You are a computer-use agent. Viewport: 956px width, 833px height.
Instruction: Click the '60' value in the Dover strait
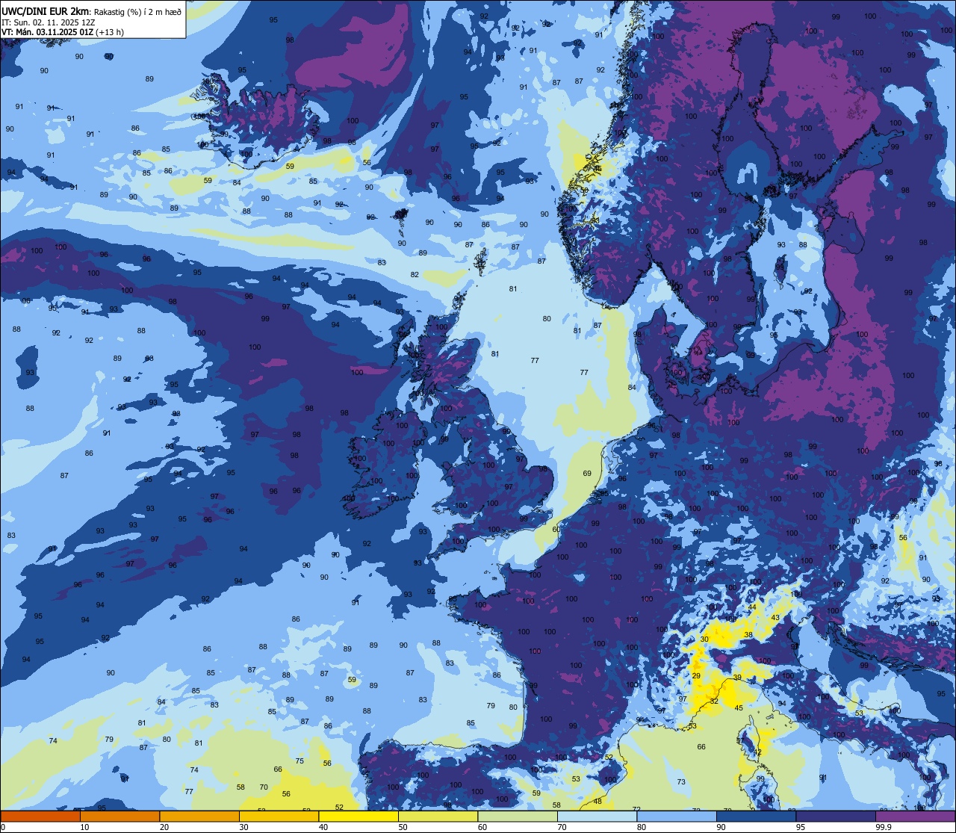click(x=556, y=529)
